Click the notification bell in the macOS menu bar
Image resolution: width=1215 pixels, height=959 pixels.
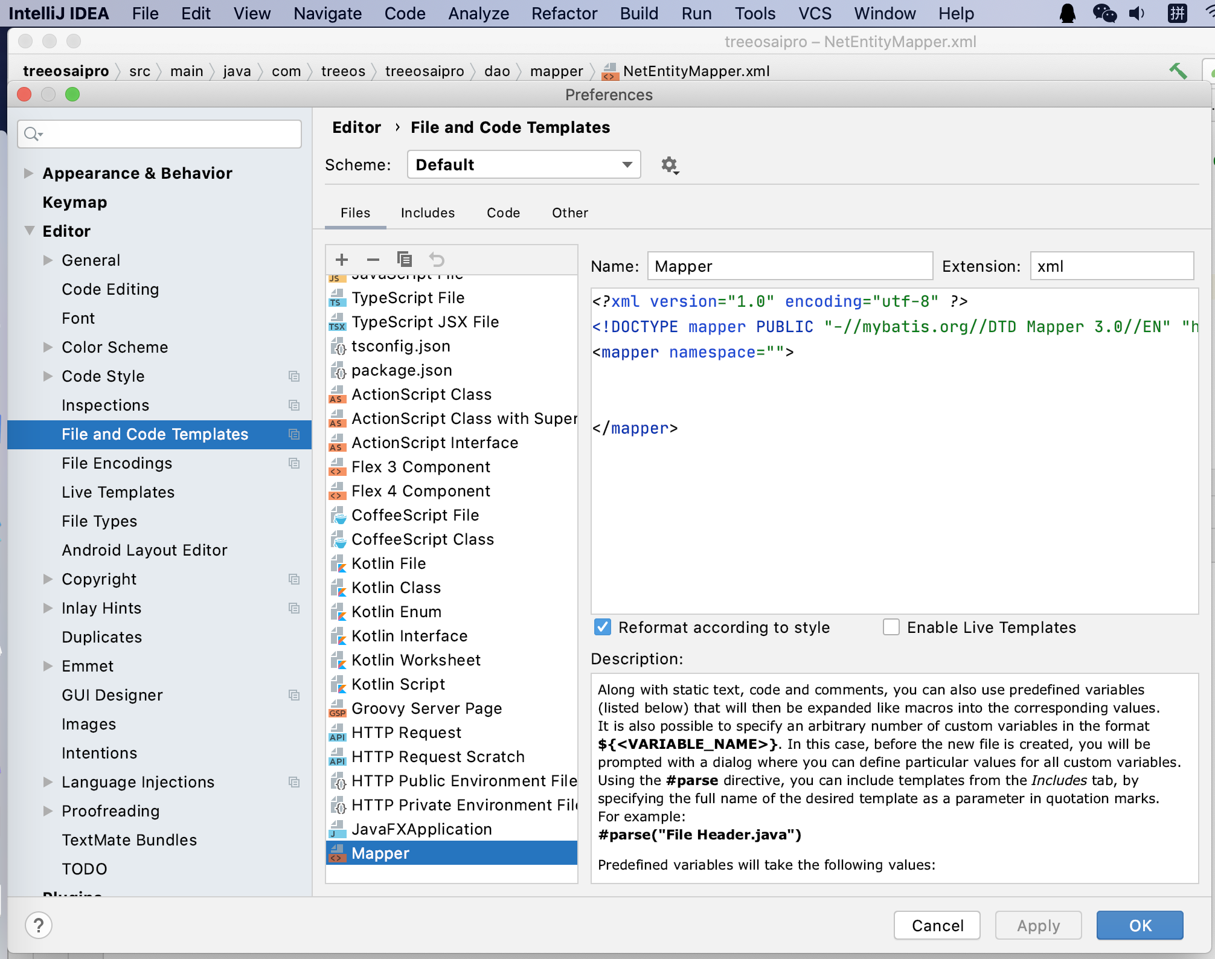click(1066, 13)
